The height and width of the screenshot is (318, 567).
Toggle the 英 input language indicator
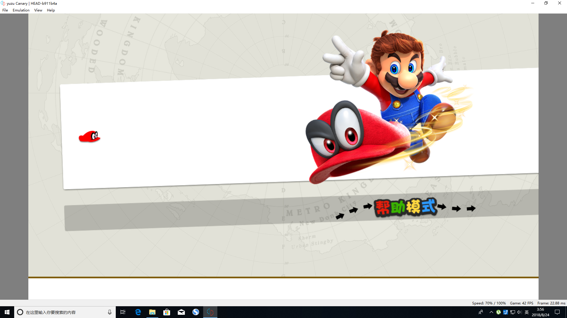(527, 312)
